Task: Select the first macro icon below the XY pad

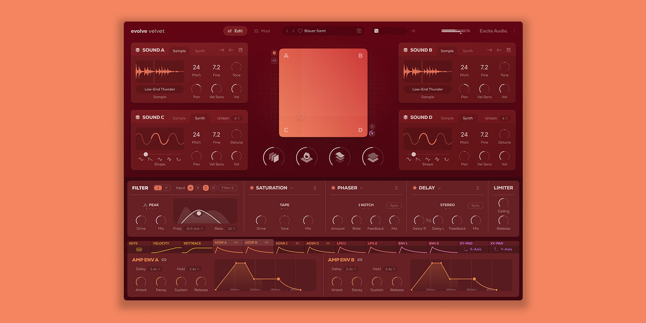Action: click(x=273, y=156)
